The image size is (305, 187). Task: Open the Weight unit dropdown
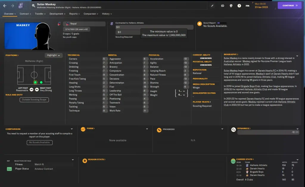point(182,95)
